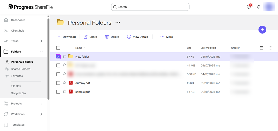This screenshot has height=131, width=278.
Task: Select the sample.pdf checkbox
Action: (x=58, y=92)
